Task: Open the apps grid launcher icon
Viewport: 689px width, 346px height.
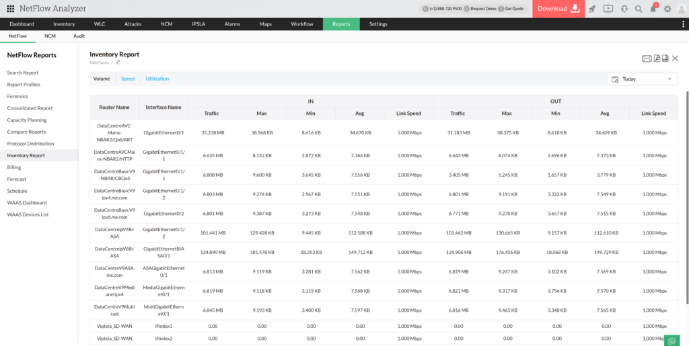Action: point(10,8)
